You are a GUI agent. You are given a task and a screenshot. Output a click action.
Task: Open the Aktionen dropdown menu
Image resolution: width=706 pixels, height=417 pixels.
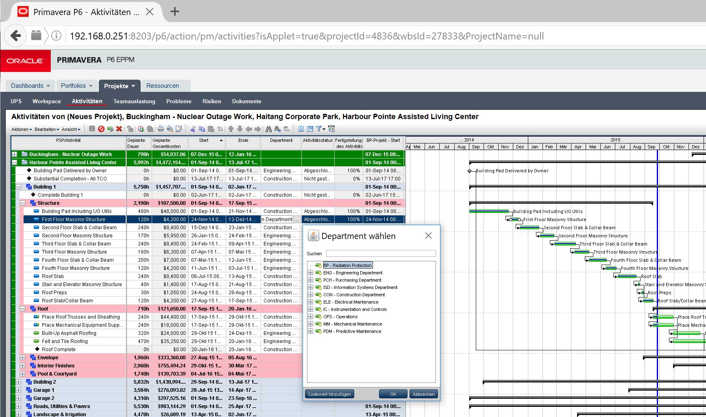click(22, 129)
